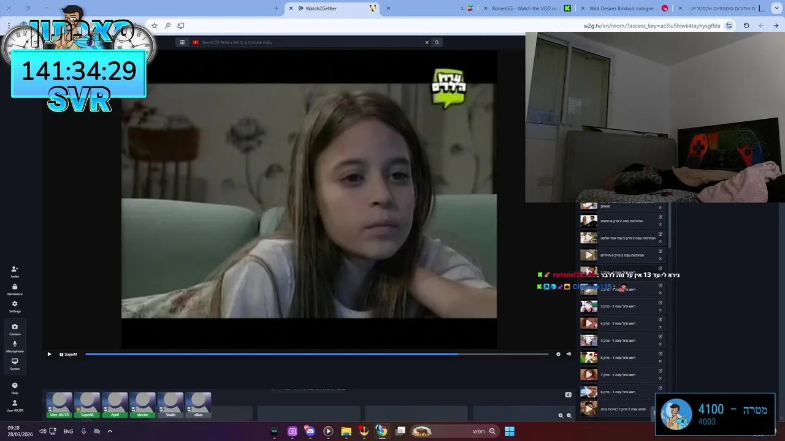The height and width of the screenshot is (441, 785).
Task: Play playlist item season 1 episode 3
Action: [589, 306]
